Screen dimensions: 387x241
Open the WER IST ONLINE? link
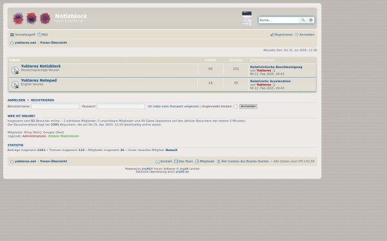pos(21,116)
